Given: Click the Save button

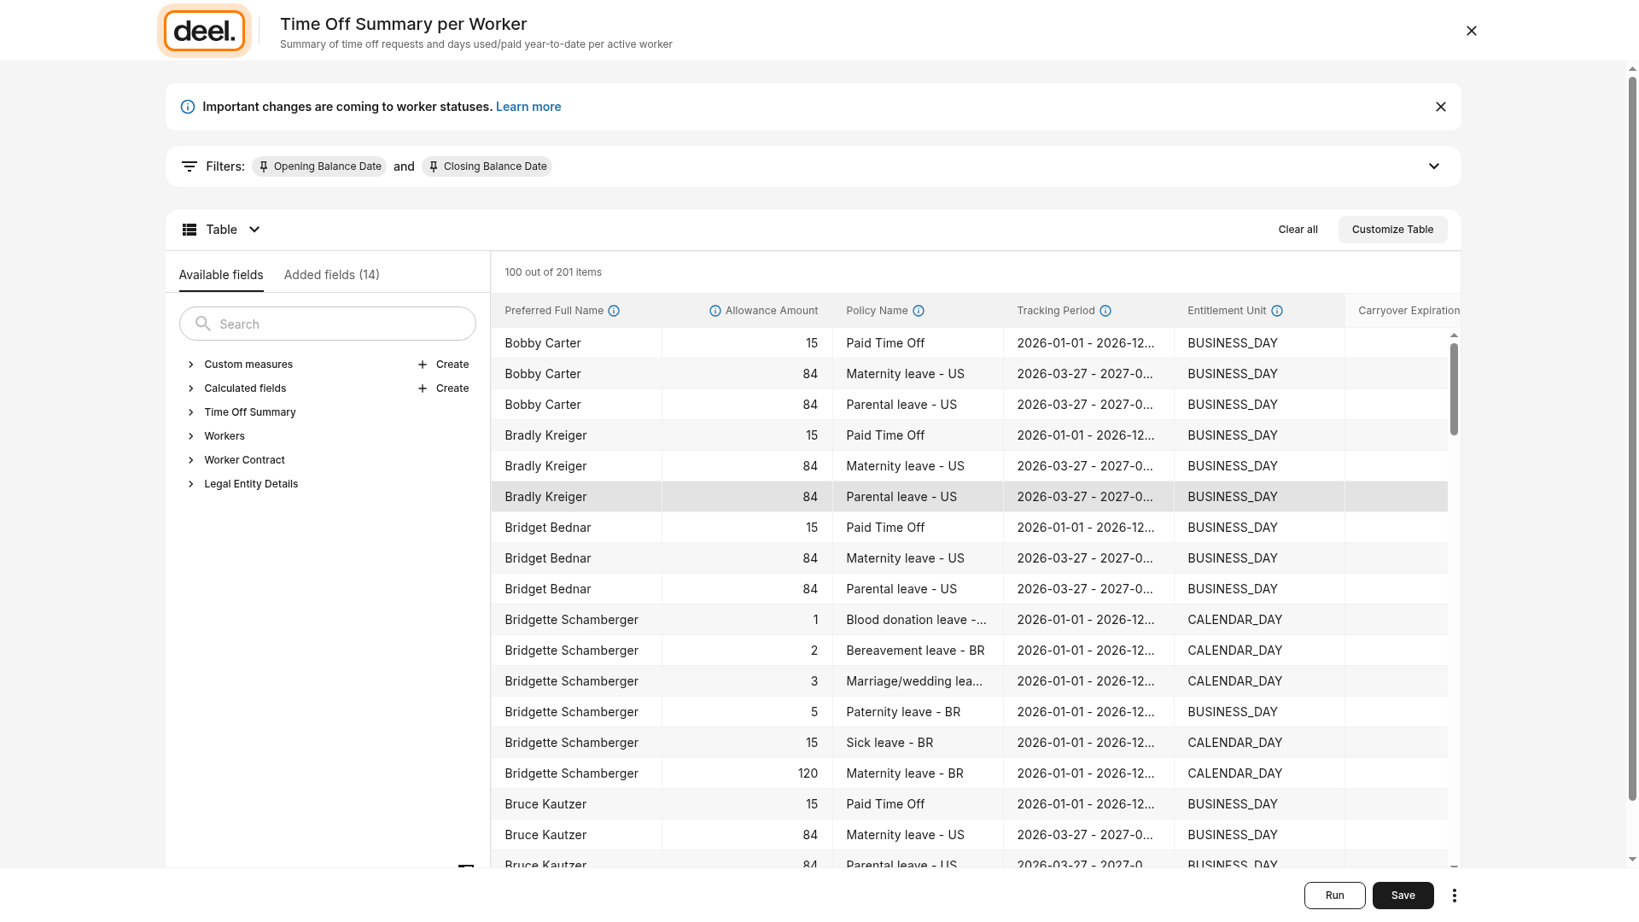Looking at the screenshot, I should click(x=1403, y=896).
